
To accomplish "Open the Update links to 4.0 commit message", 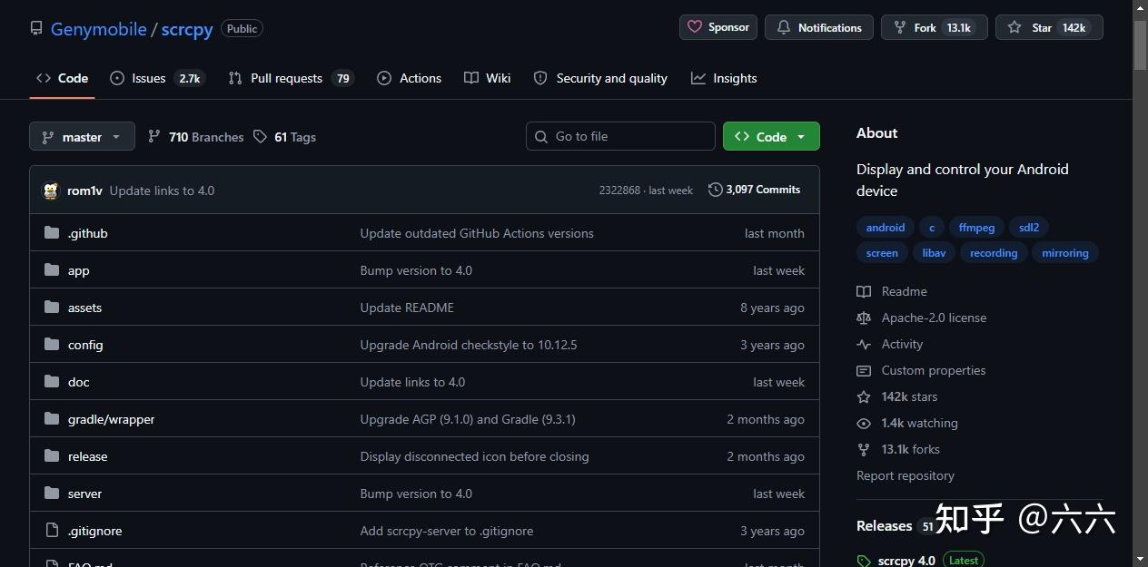I will [162, 191].
